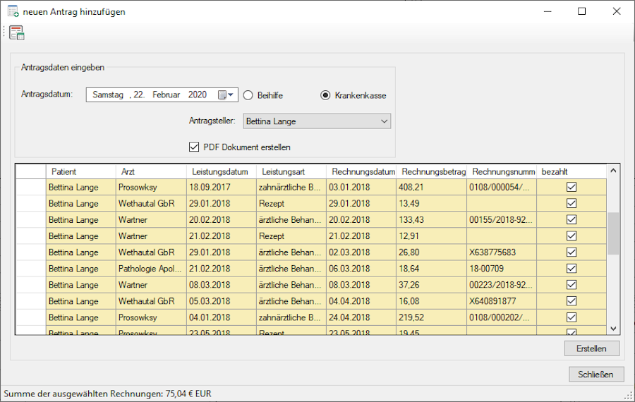Image resolution: width=635 pixels, height=402 pixels.
Task: Sort by Rechnungsdatum column header
Action: pyautogui.click(x=363, y=172)
